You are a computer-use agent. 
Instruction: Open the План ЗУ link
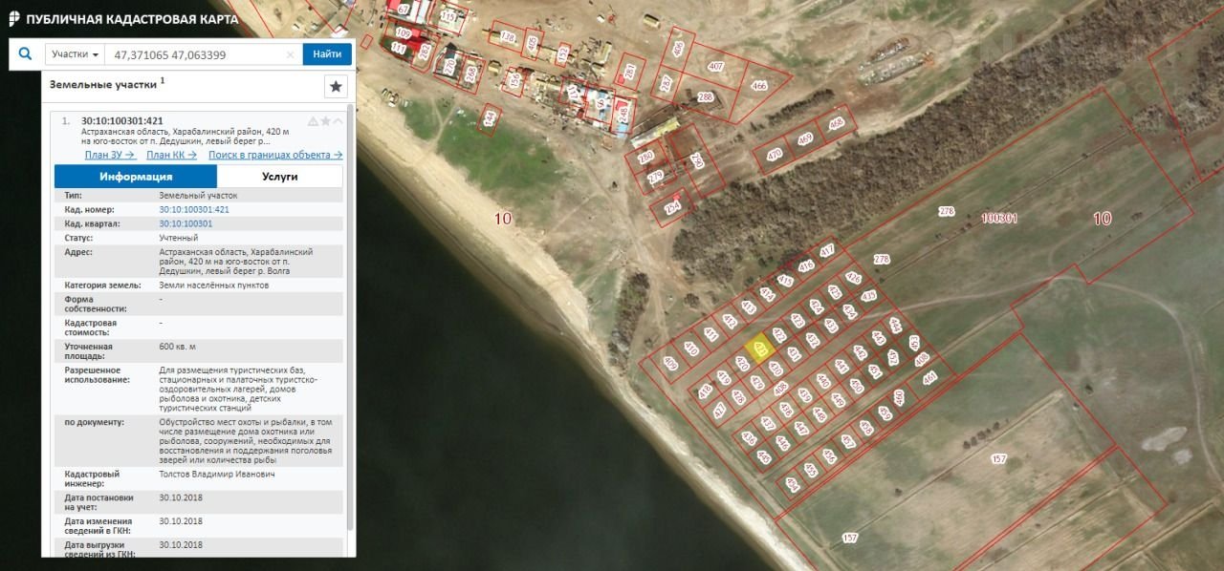click(x=110, y=155)
